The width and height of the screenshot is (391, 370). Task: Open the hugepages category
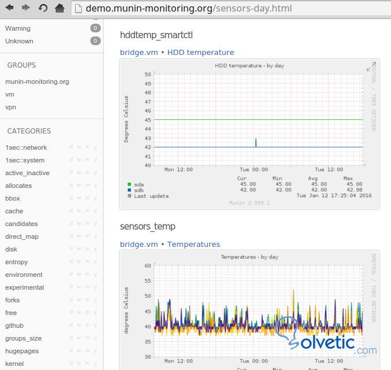pos(22,351)
